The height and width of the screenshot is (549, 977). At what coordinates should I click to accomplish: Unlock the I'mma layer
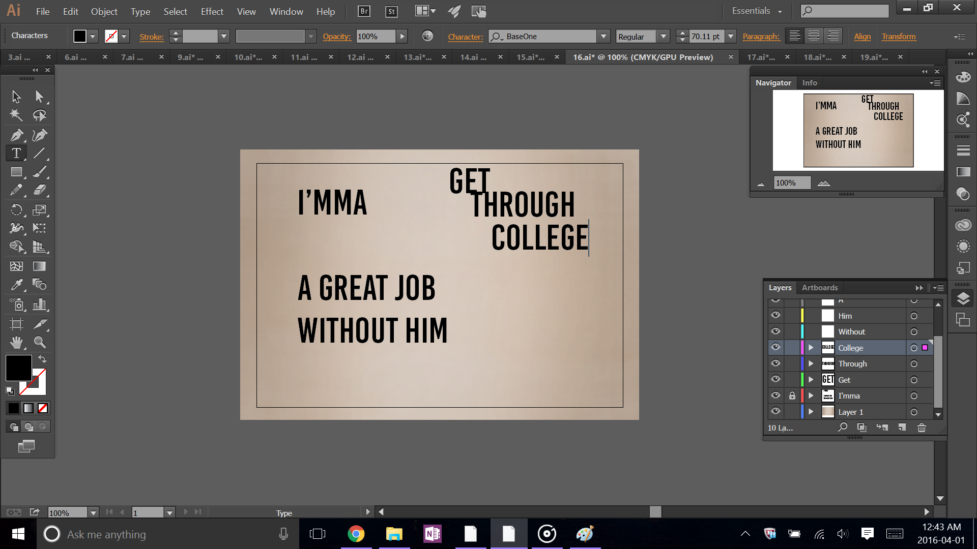pyautogui.click(x=792, y=395)
